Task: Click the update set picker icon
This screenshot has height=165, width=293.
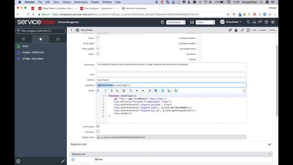Action: coord(163,22)
